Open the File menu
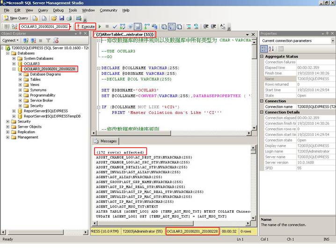Viewport: 336px width, 252px height. 7,10
